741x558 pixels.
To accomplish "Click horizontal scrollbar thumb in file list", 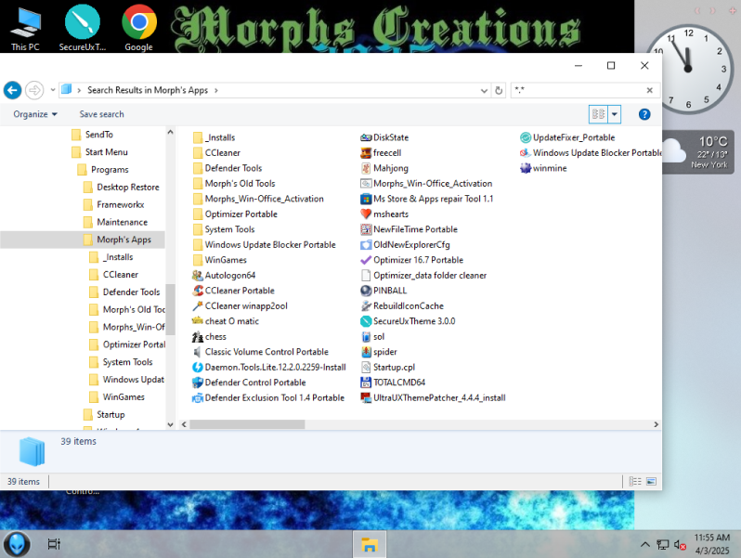I will coord(247,424).
